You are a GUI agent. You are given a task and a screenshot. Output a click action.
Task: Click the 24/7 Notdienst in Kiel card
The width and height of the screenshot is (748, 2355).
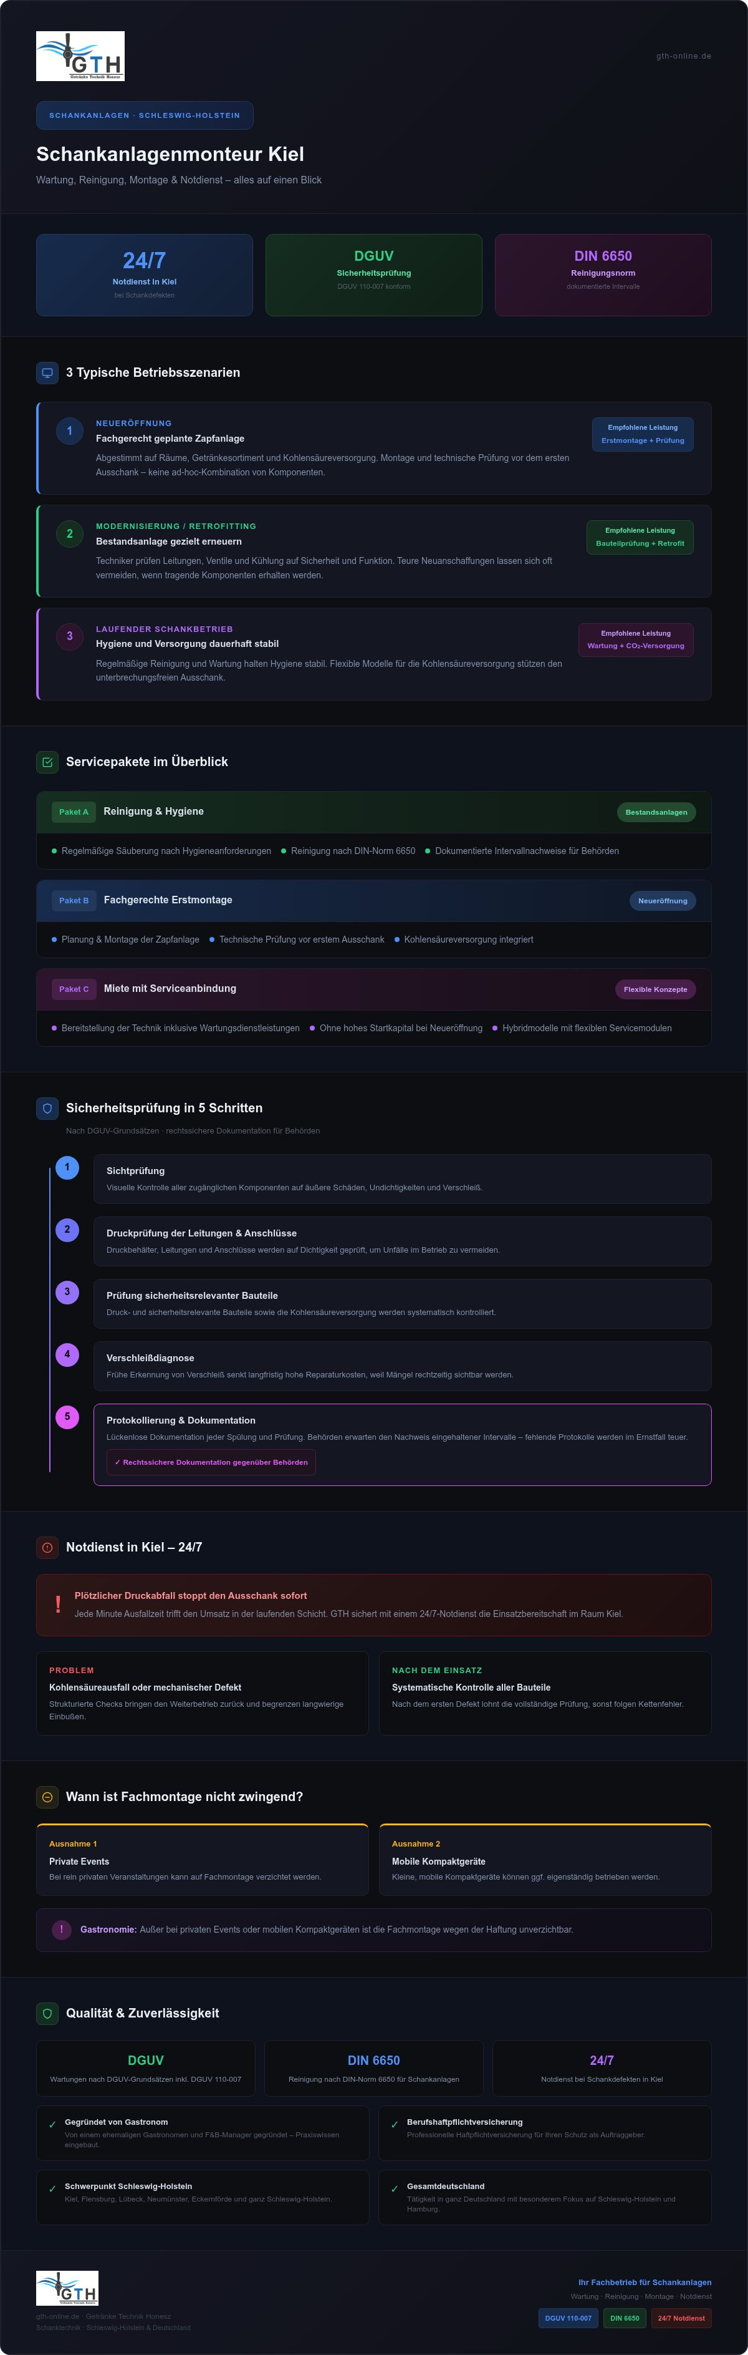[145, 275]
